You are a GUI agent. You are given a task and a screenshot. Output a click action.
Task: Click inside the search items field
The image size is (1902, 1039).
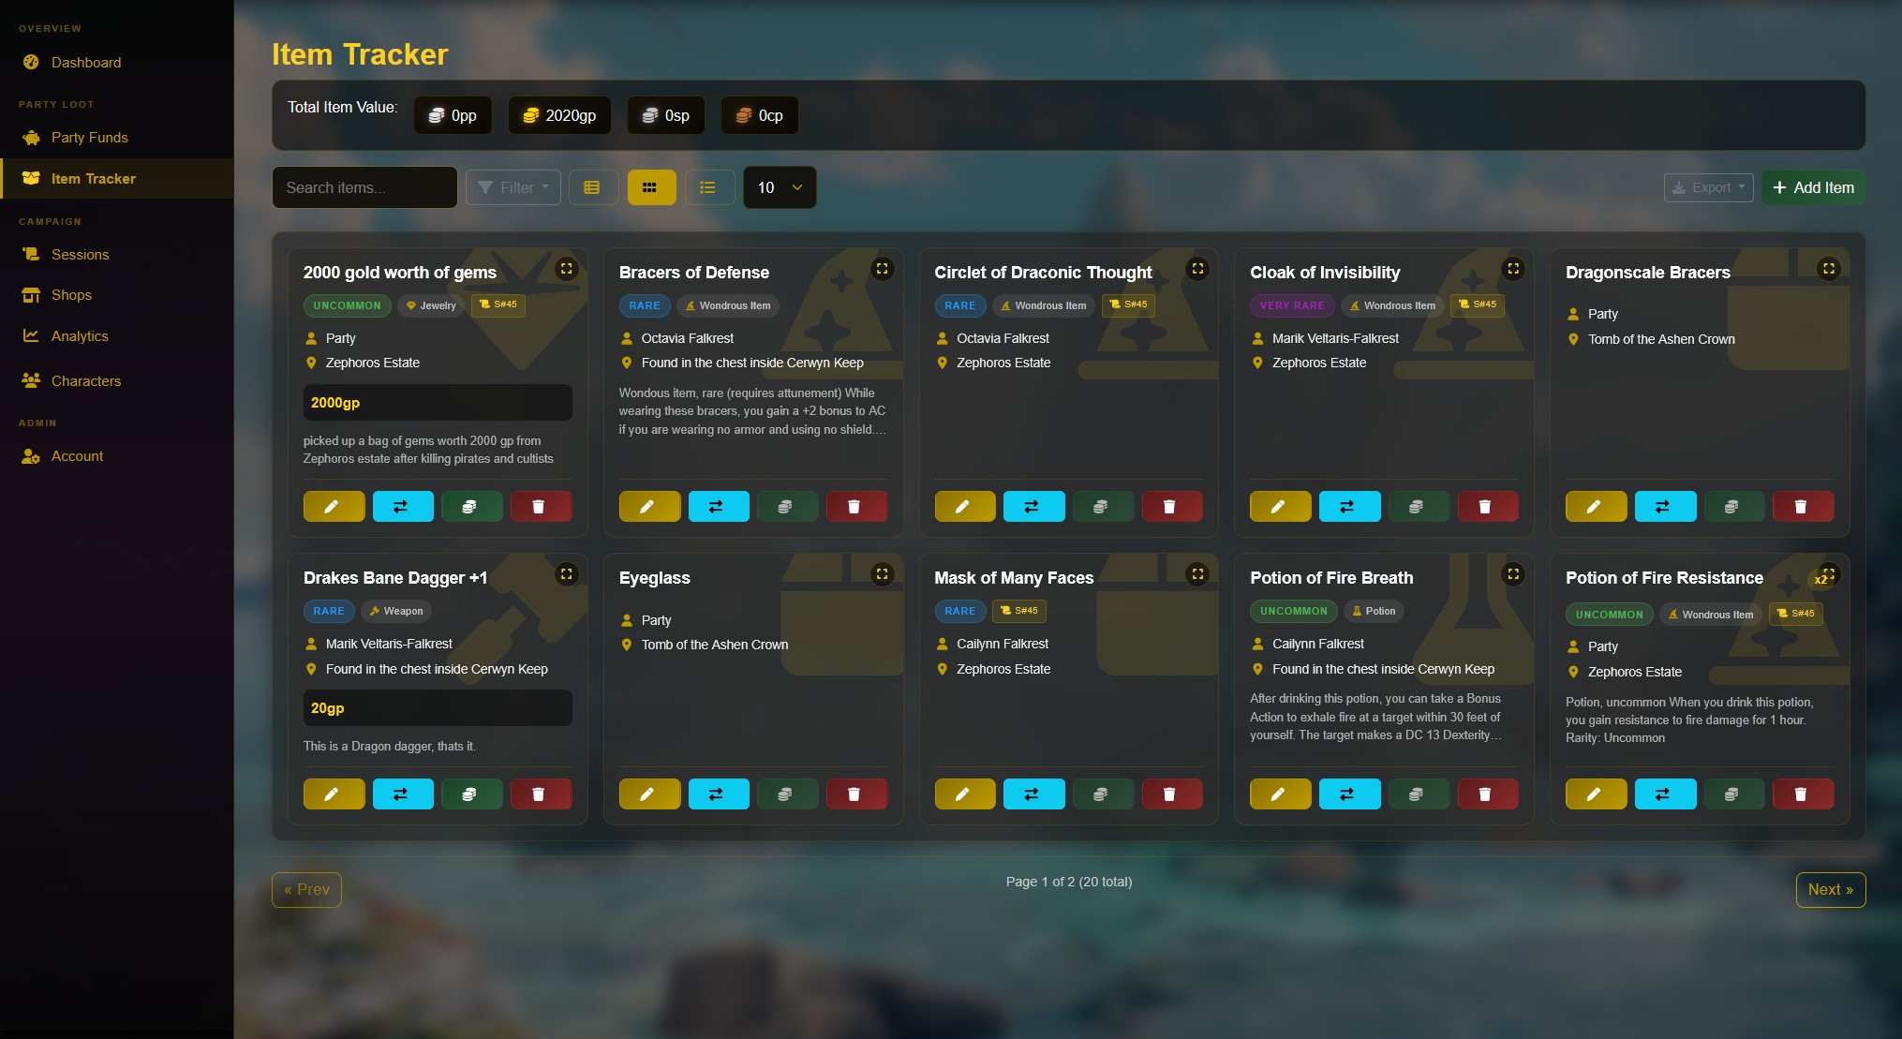(x=364, y=187)
